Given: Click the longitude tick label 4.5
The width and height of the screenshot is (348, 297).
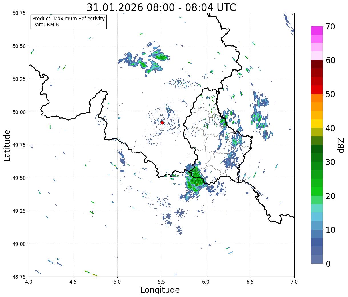Looking at the screenshot, I should point(73,282).
